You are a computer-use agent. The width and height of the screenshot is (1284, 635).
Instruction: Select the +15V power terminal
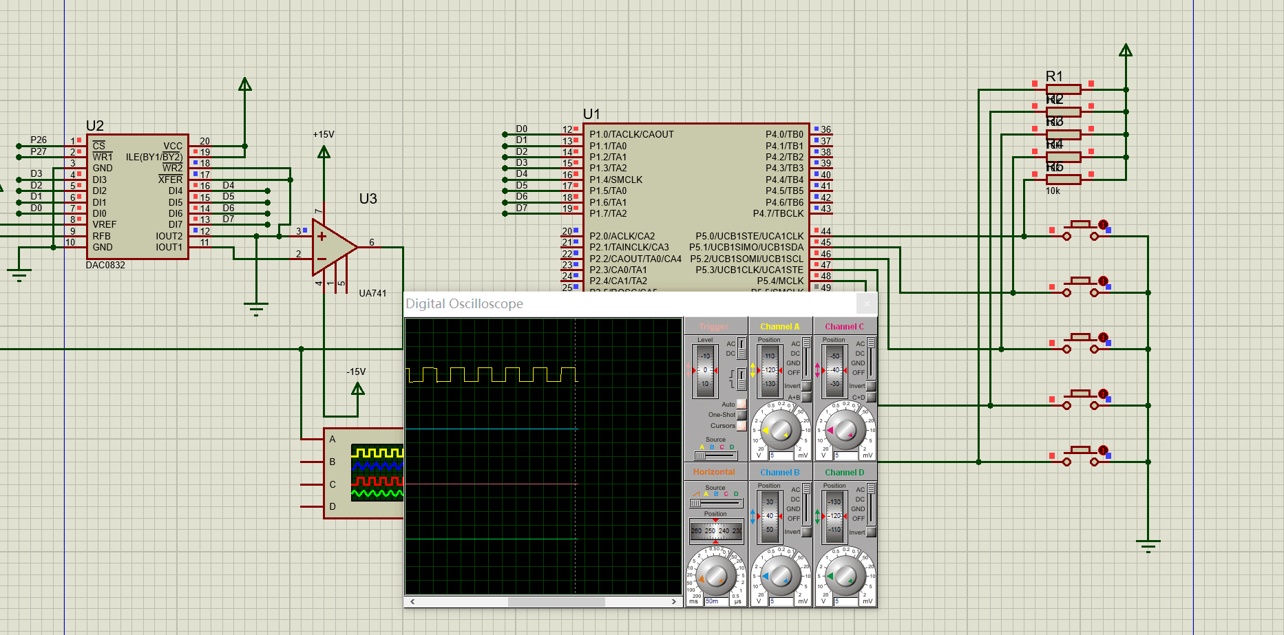(324, 152)
